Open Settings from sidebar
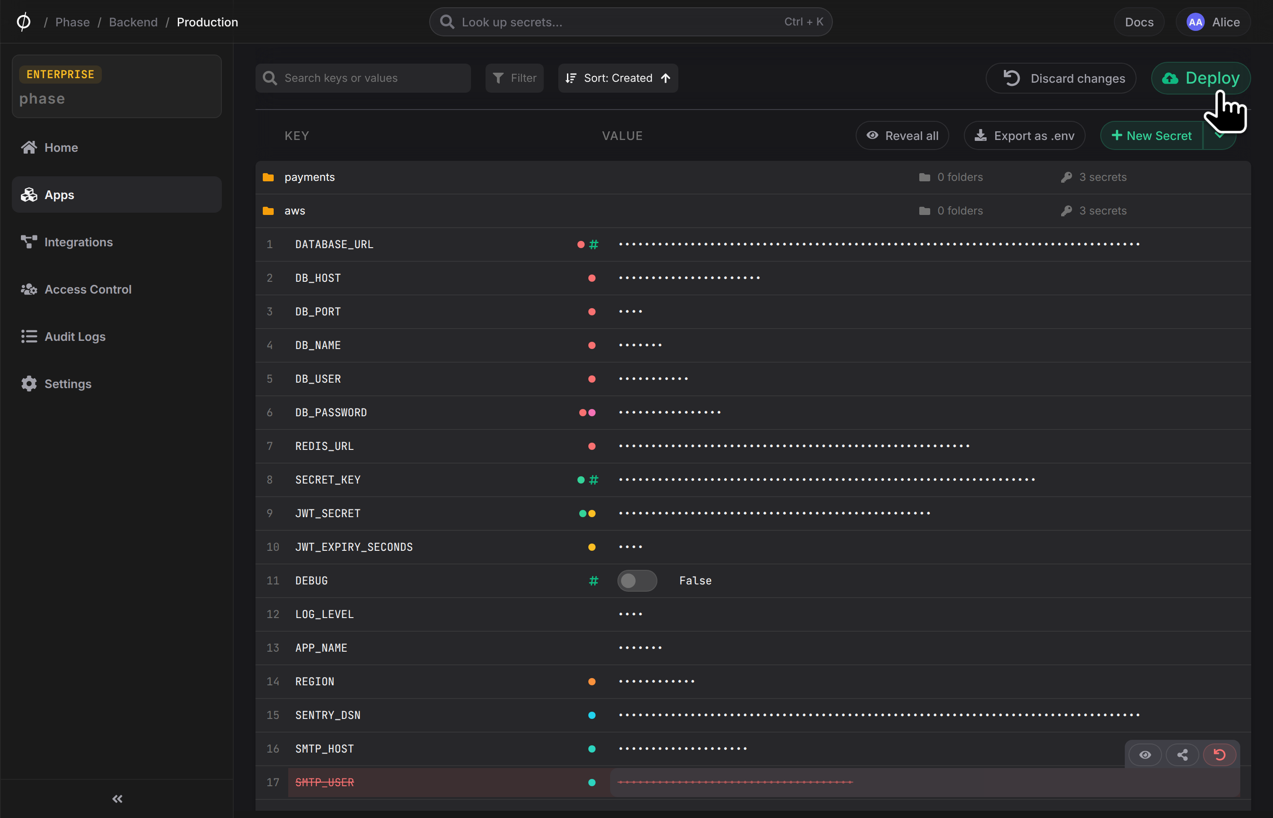 coord(116,384)
